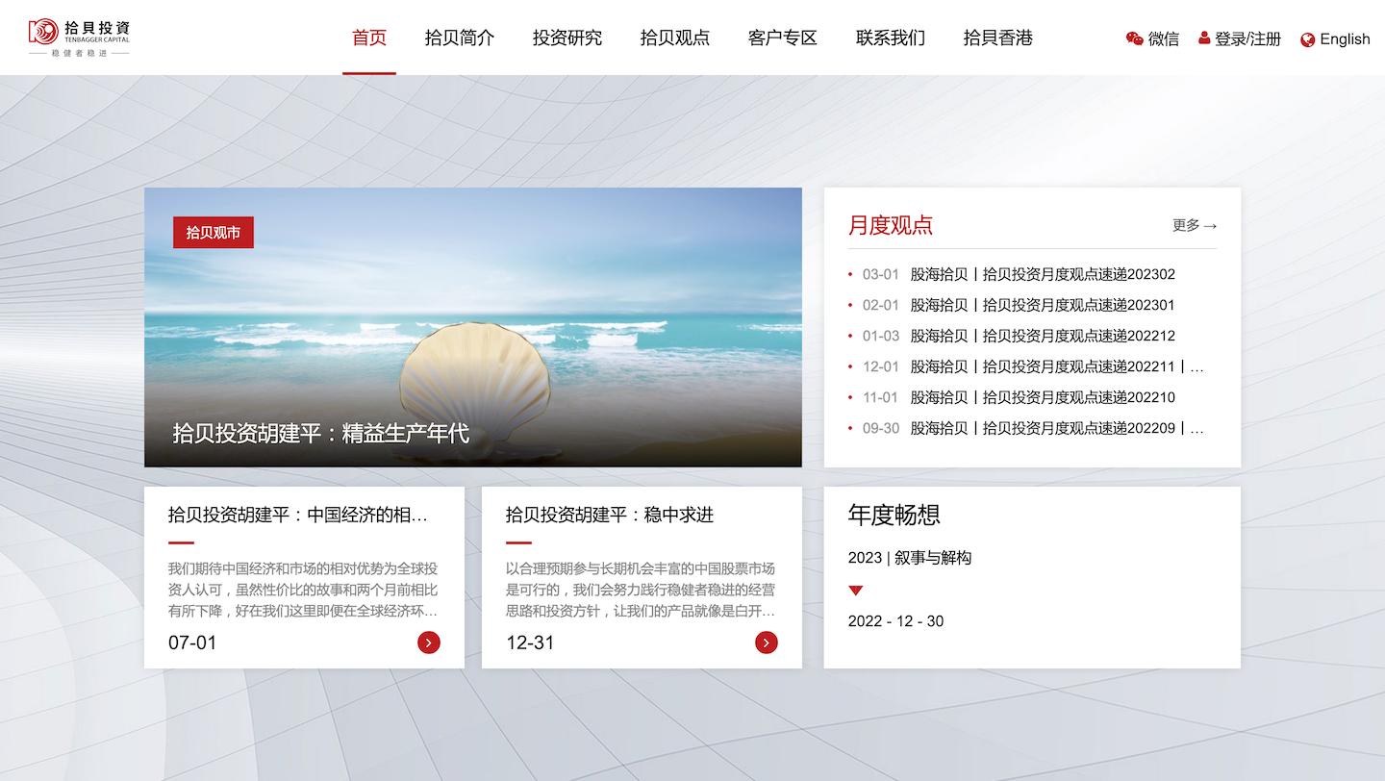Open the 2023 | 叙事与解构 annual article
The width and height of the screenshot is (1385, 781).
(x=910, y=558)
